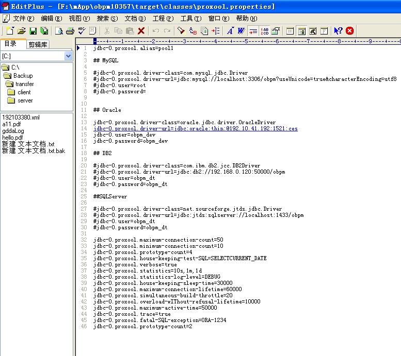Run the ABC spell check icon
Image resolution: width=401 pixels, height=356 pixels.
tap(82, 31)
